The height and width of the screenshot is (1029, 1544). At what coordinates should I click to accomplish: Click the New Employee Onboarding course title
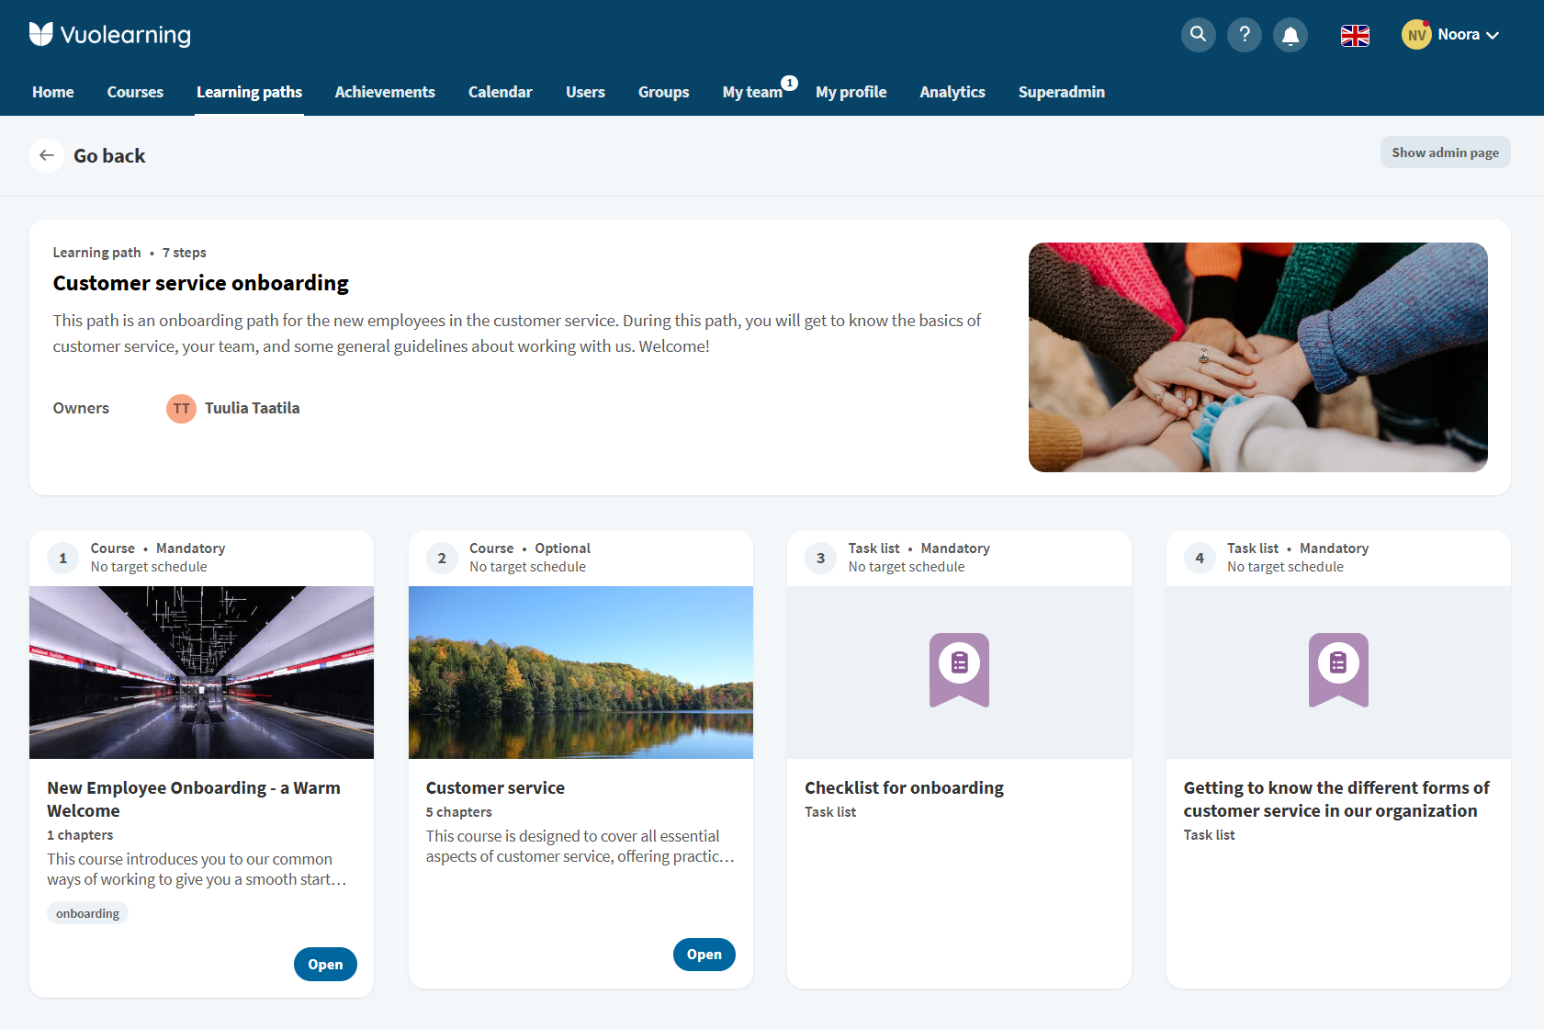(194, 799)
